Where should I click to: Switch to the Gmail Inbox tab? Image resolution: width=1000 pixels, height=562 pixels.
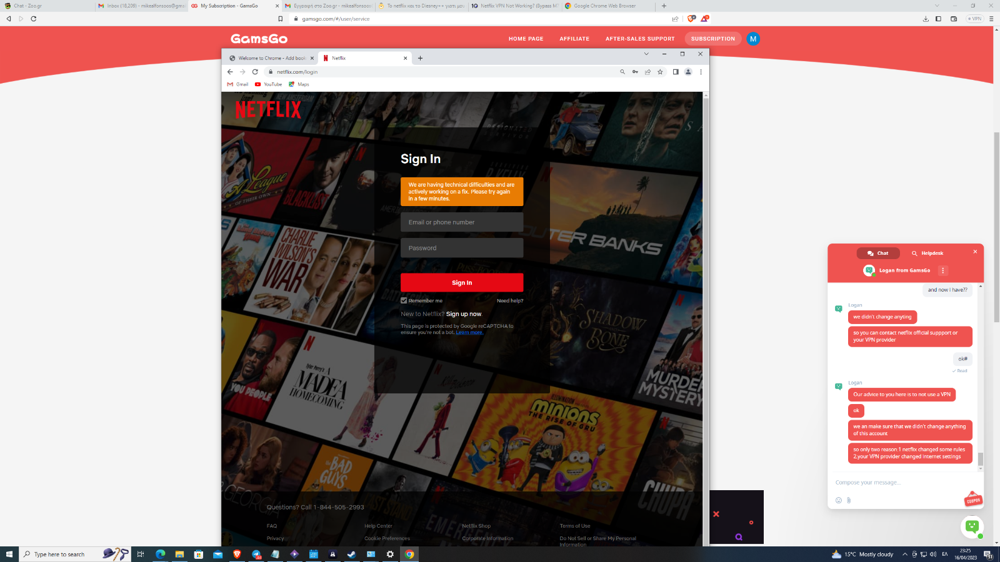coord(141,6)
